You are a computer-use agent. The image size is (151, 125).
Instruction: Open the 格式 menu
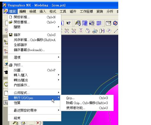pos(53,11)
